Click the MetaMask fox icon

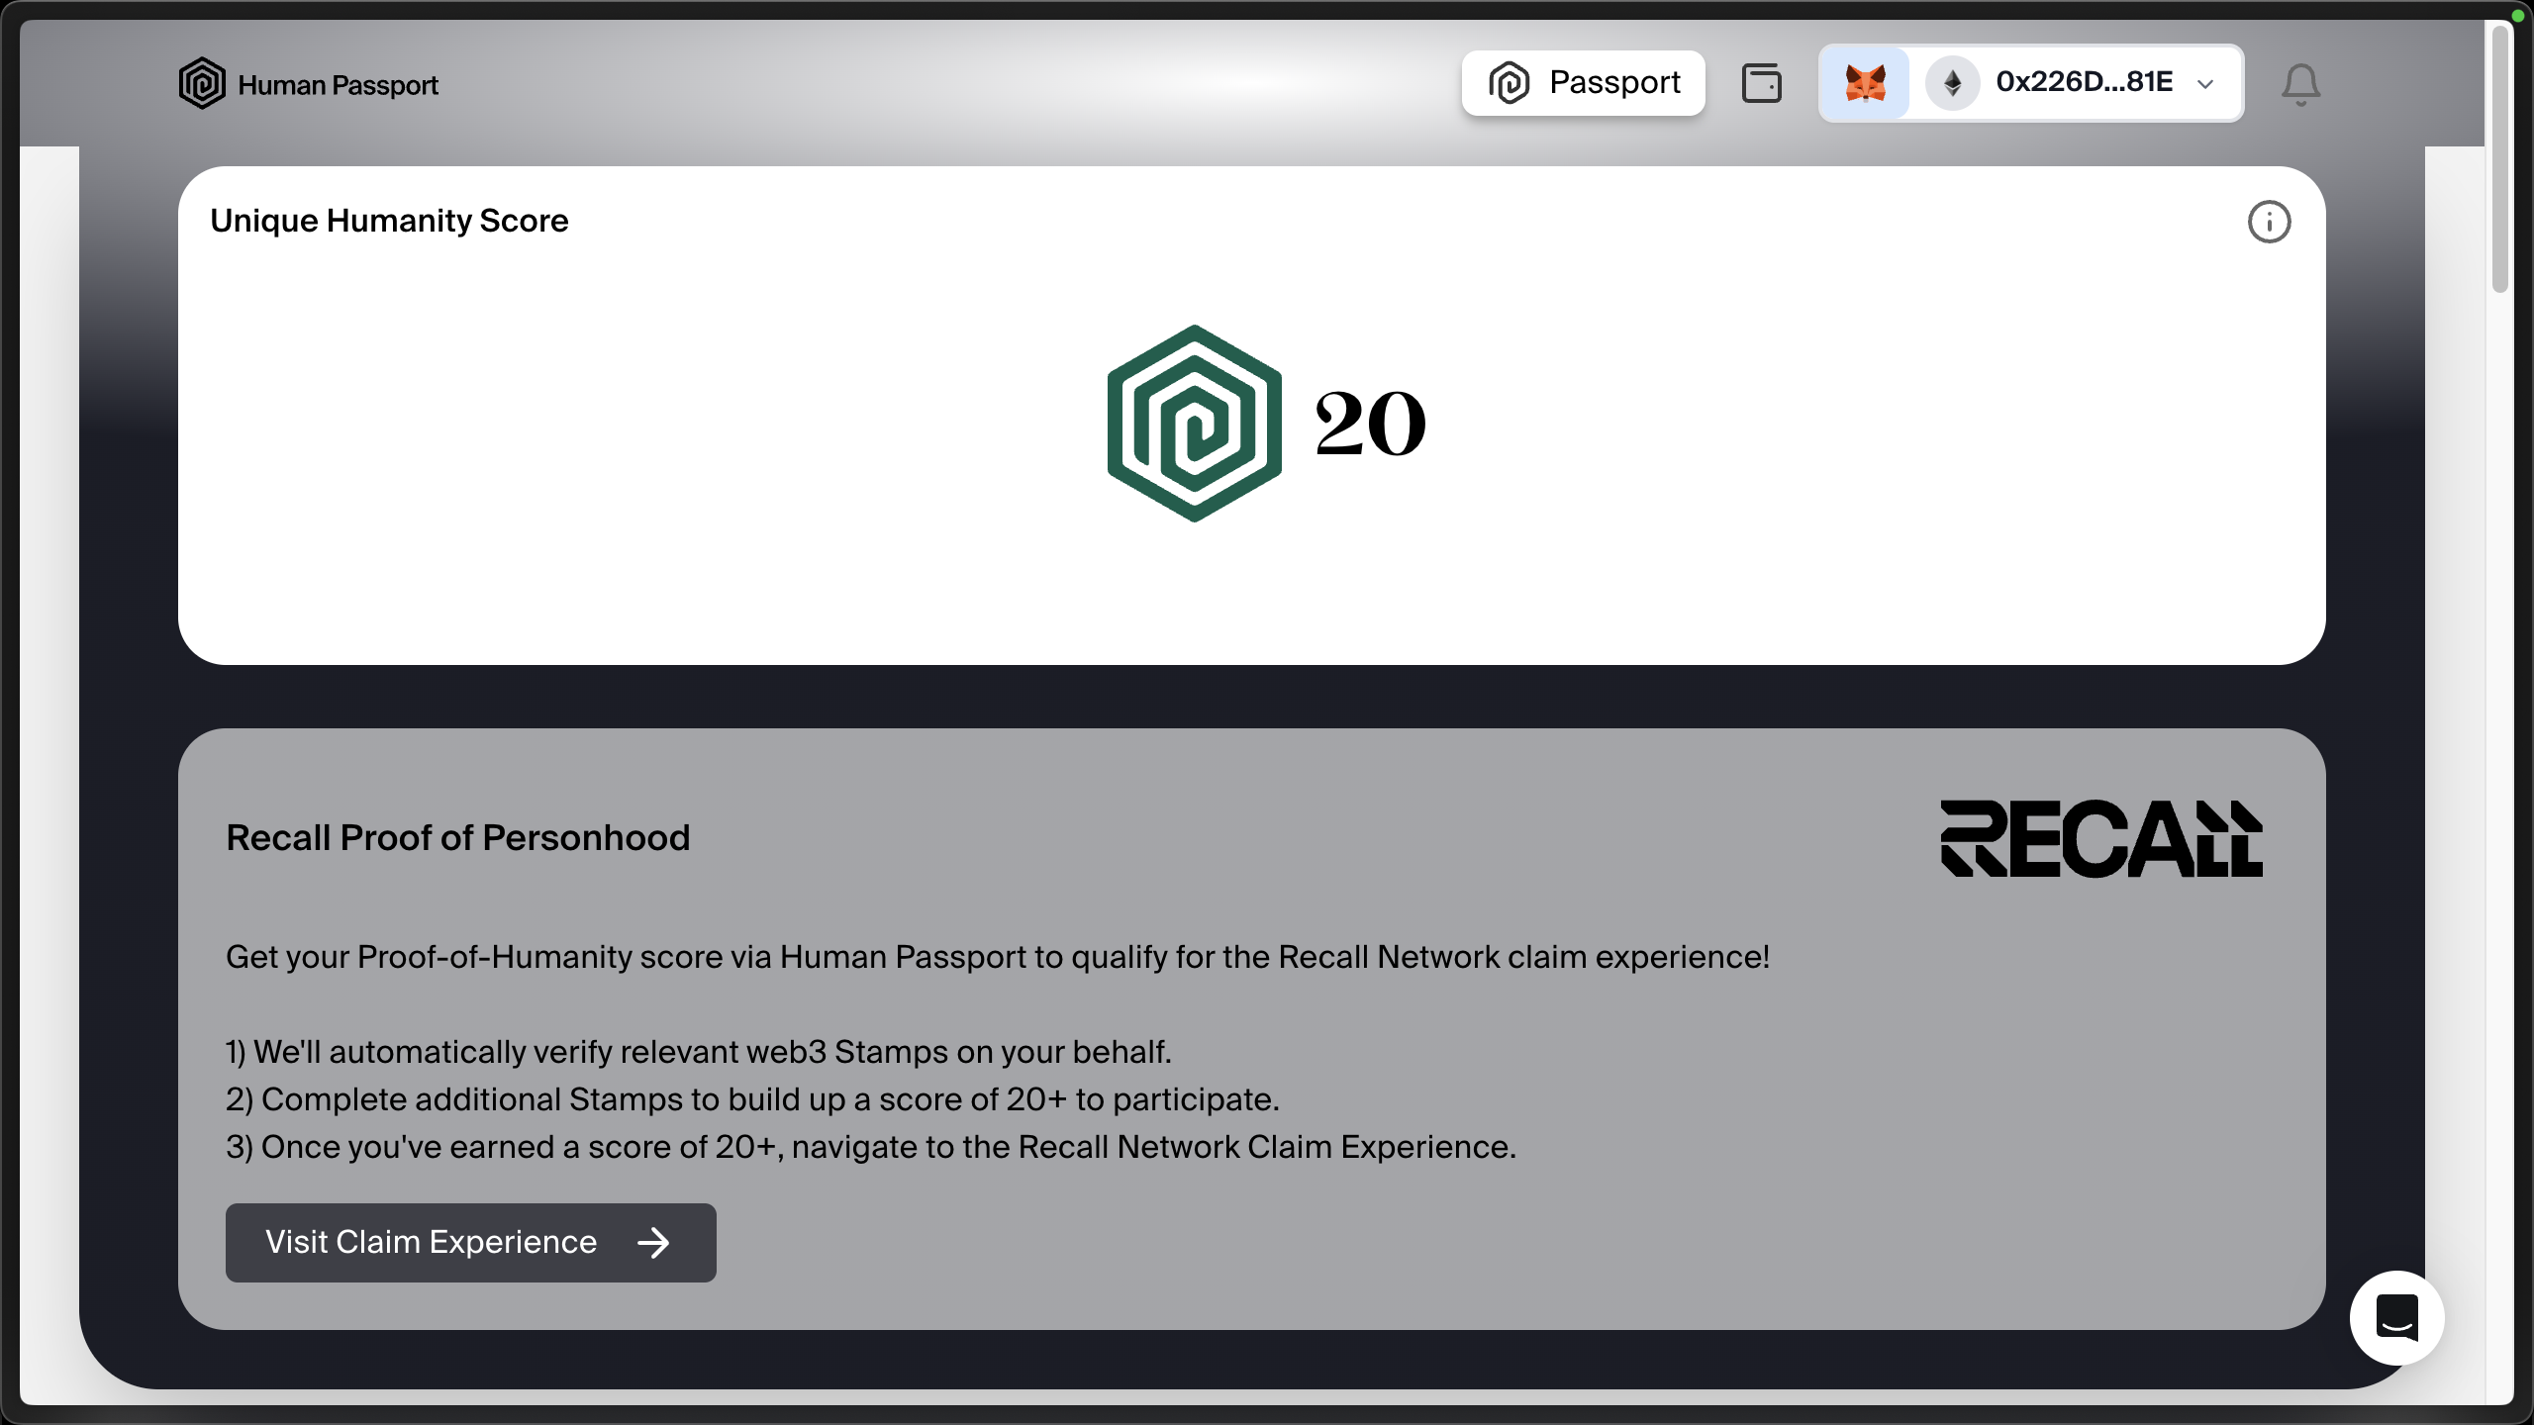point(1865,83)
